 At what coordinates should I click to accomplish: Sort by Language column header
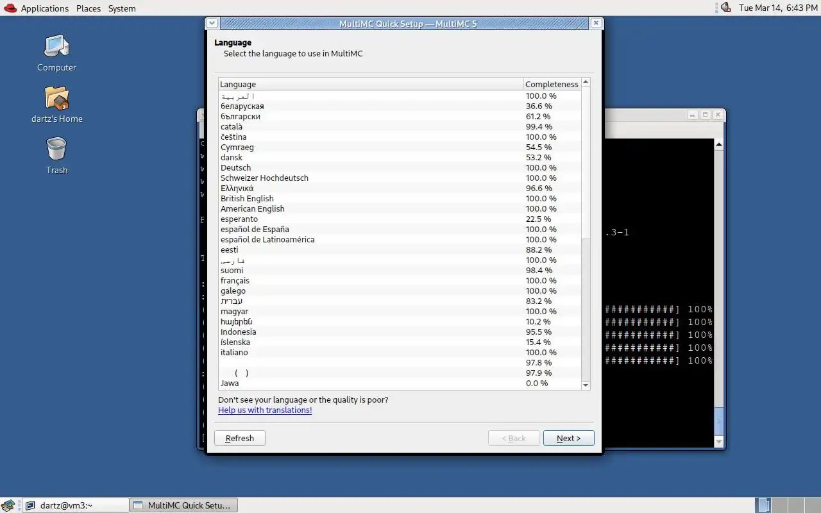[371, 84]
